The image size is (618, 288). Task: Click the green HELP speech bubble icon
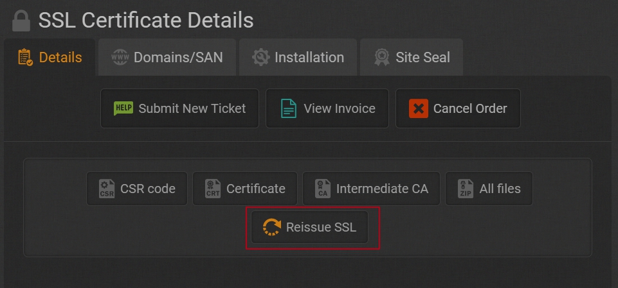[123, 108]
